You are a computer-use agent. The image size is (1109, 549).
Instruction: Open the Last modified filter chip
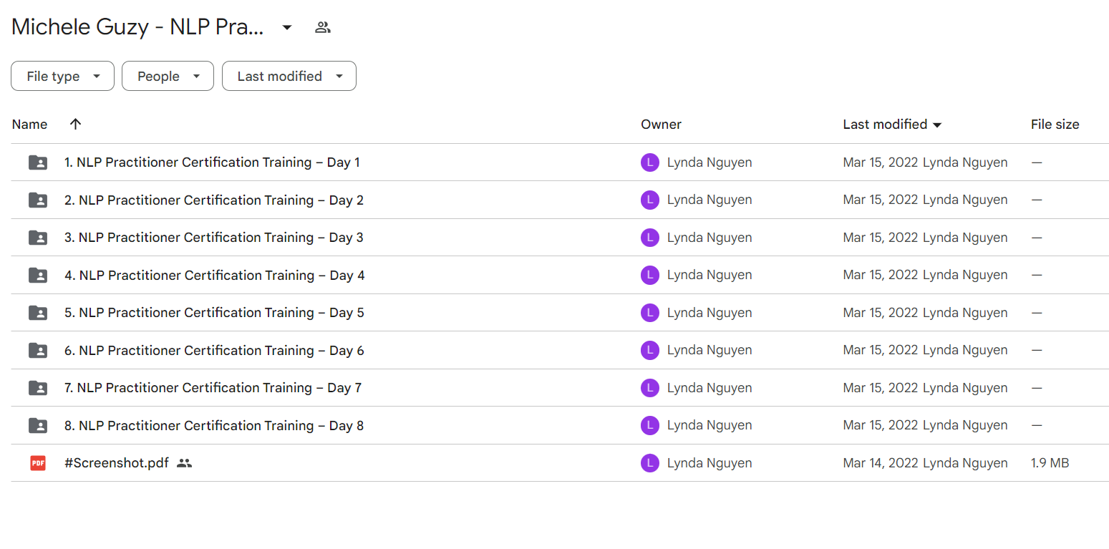tap(289, 76)
